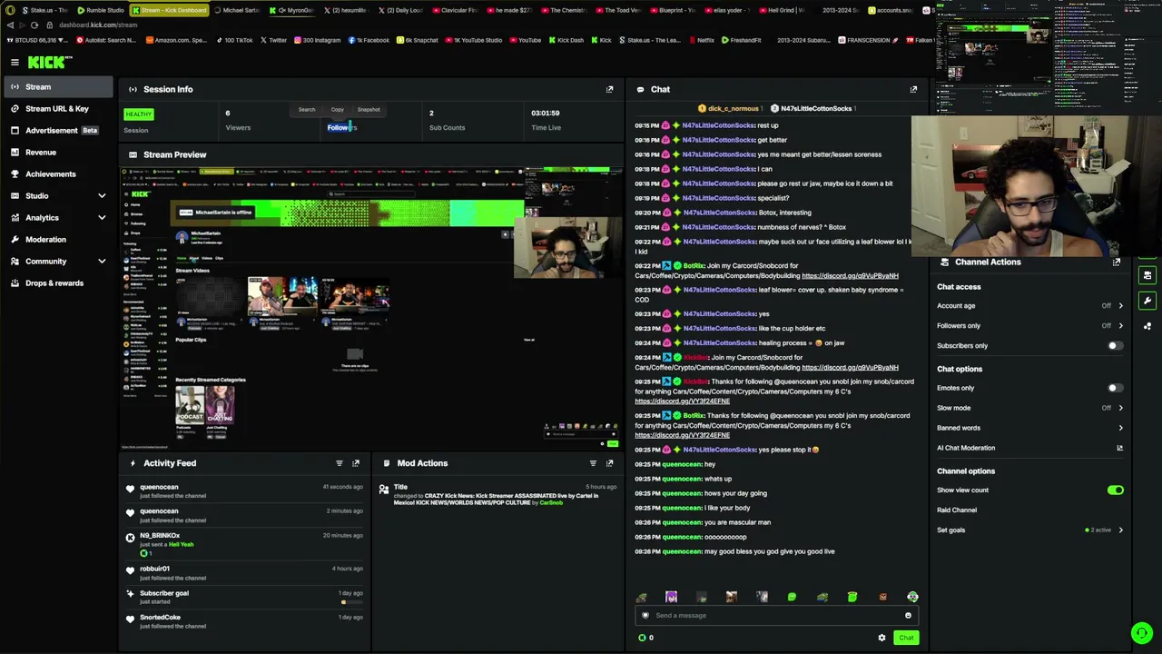
Task: Click the 03:01:59 Time Live value
Action: point(545,114)
